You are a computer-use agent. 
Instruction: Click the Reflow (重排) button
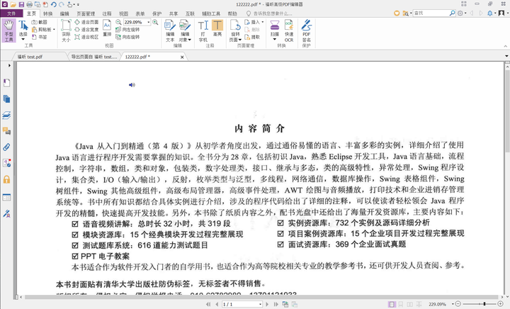click(x=107, y=28)
